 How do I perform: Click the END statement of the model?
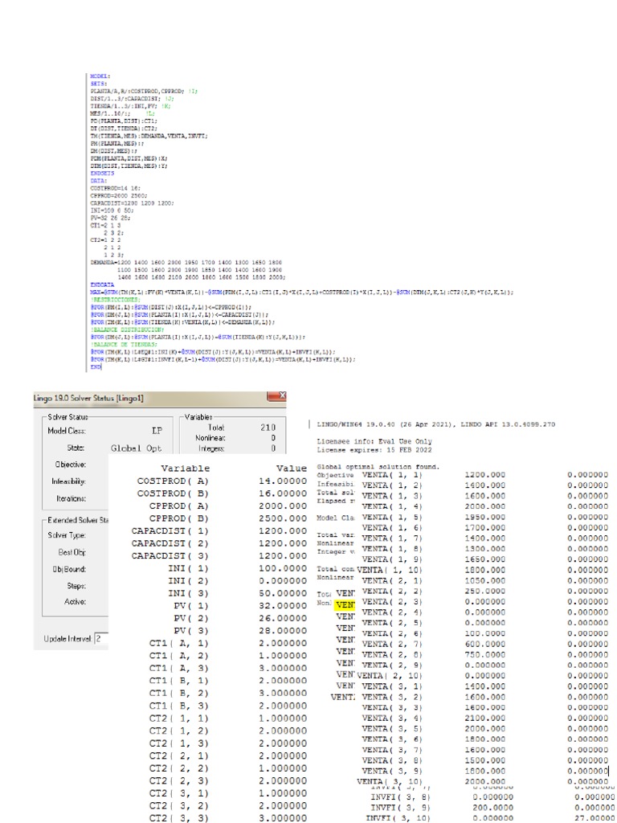click(x=96, y=366)
